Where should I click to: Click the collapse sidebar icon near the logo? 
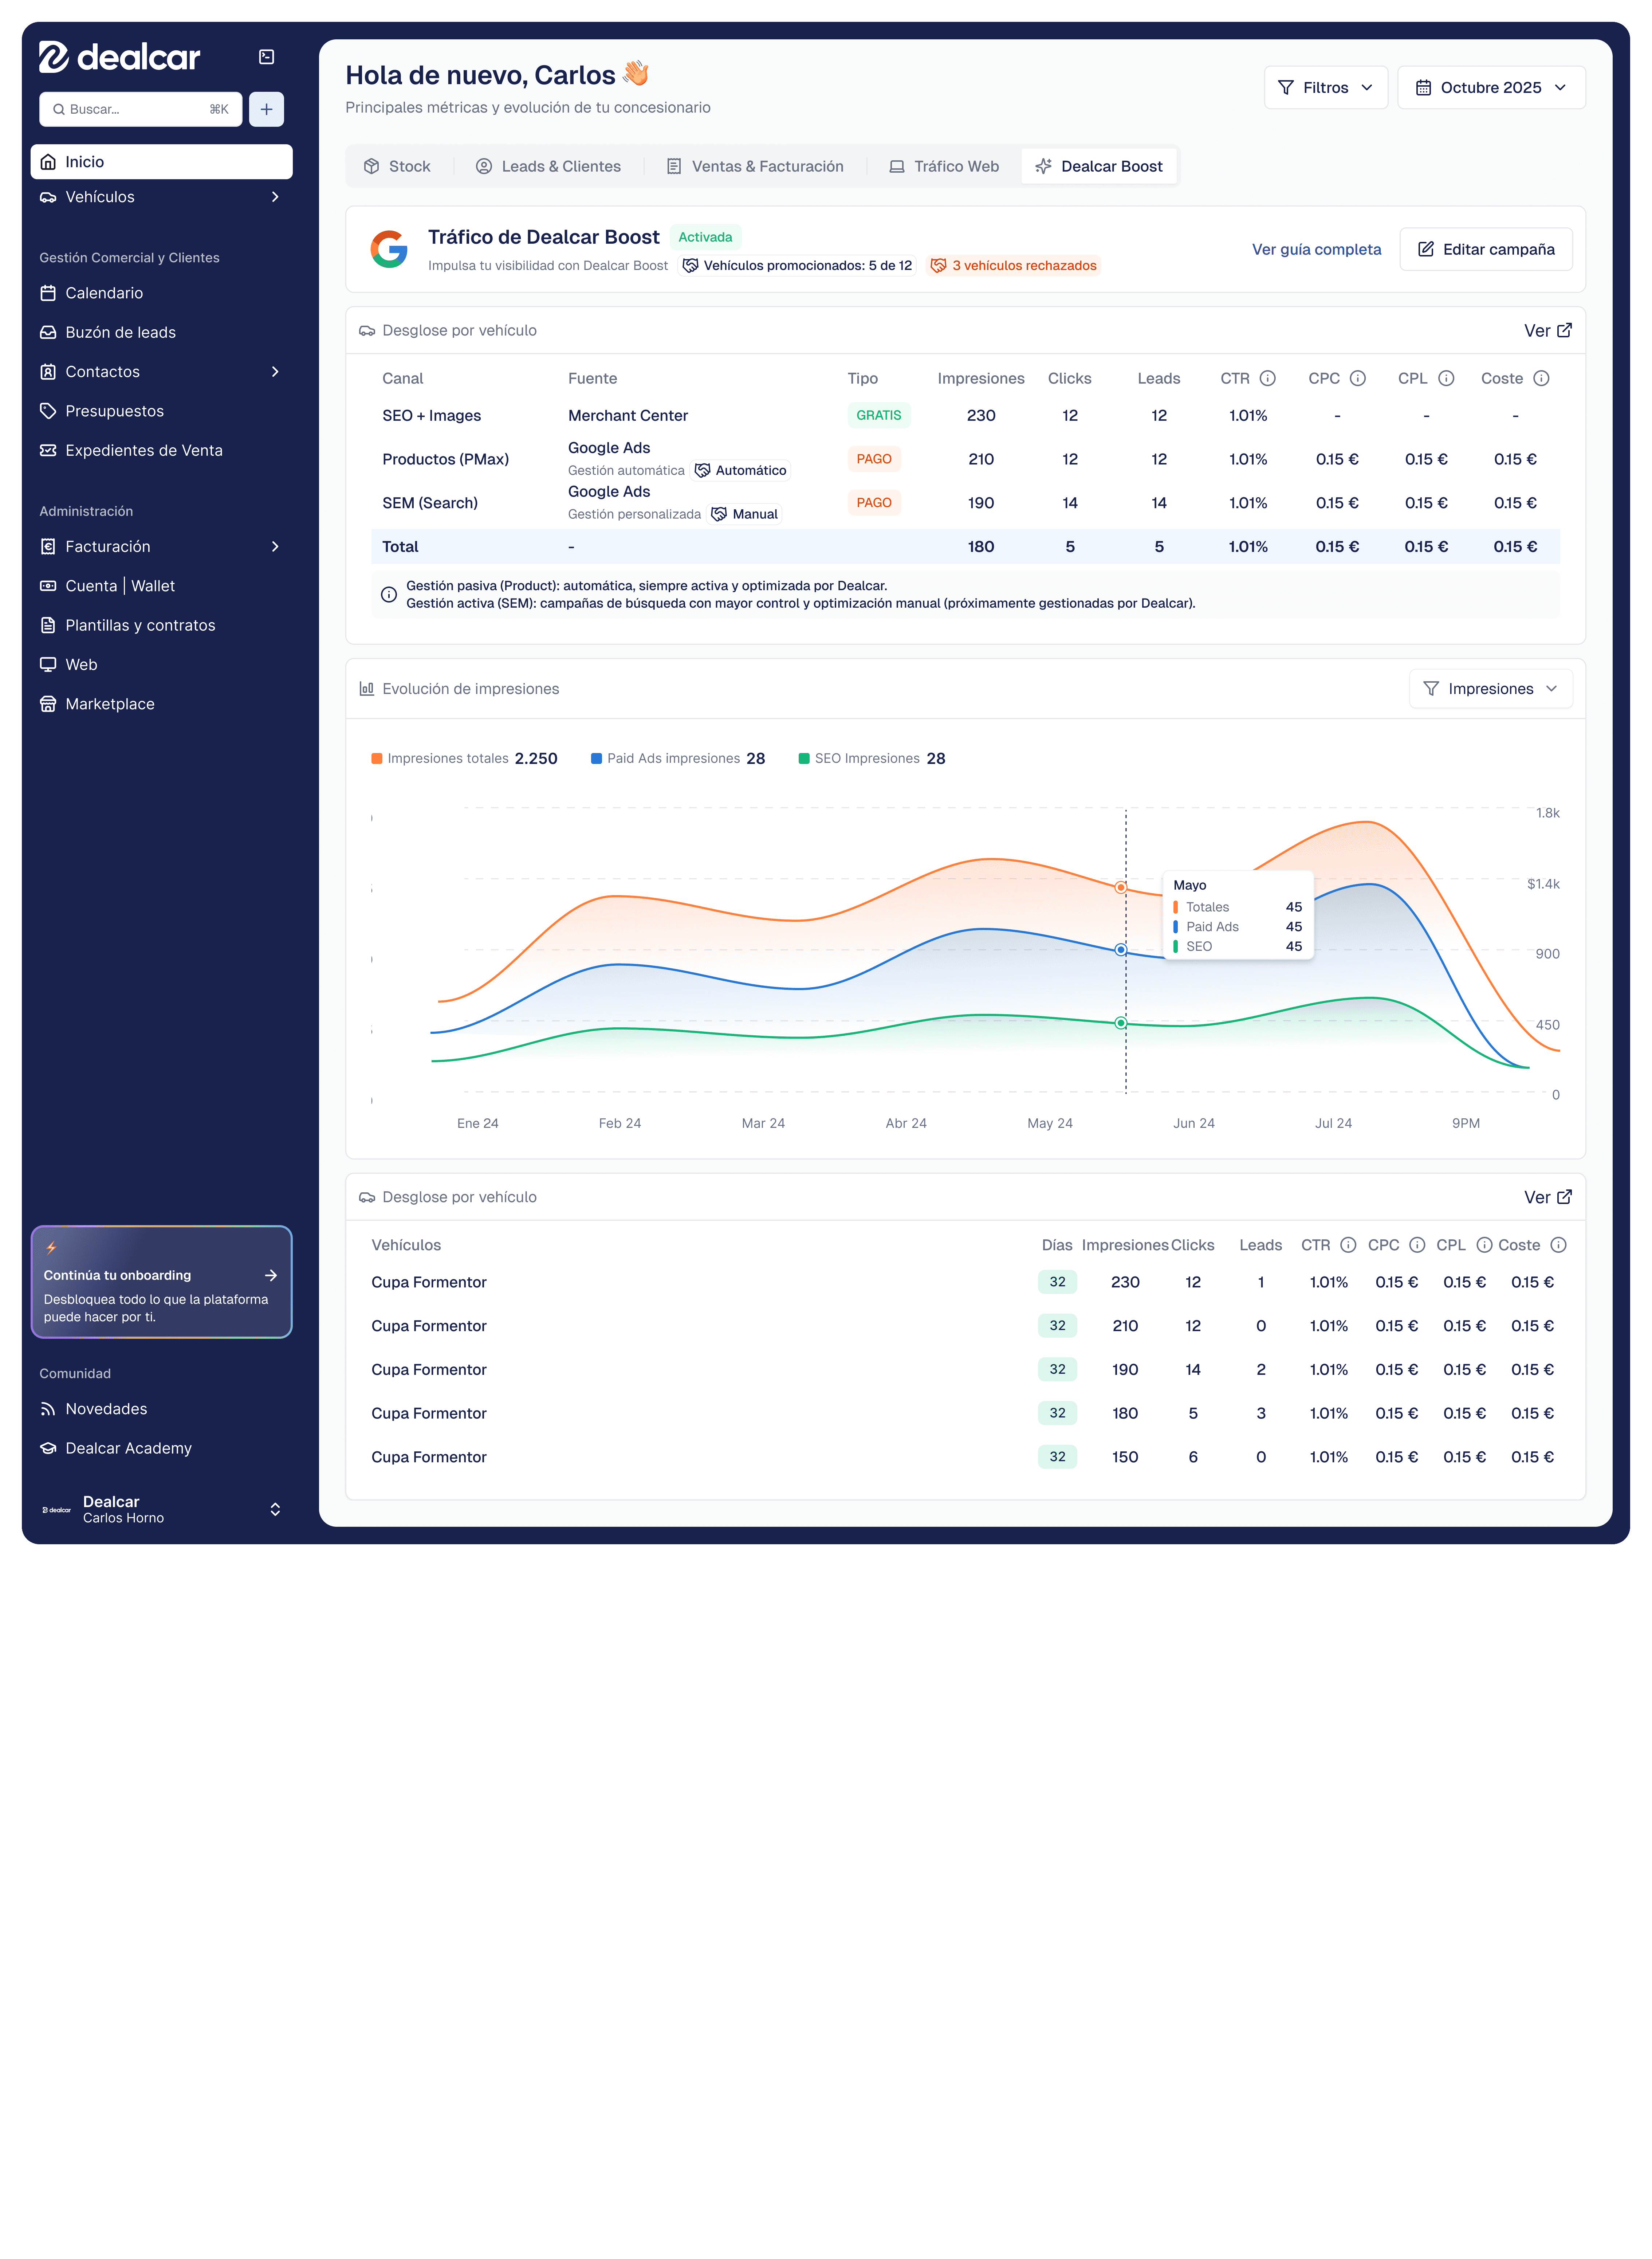pyautogui.click(x=266, y=57)
